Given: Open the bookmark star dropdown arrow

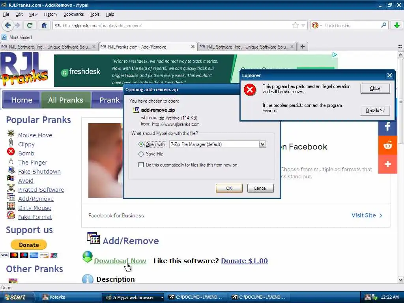Looking at the screenshot, I should point(303,25).
